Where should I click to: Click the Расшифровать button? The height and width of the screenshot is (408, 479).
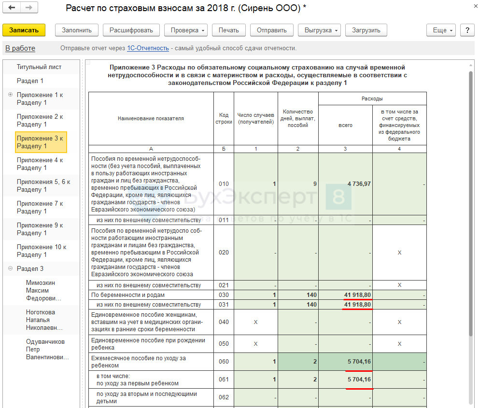[x=131, y=30]
